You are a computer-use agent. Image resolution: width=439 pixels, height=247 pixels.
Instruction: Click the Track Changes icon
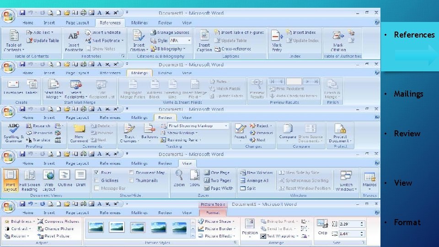point(129,129)
